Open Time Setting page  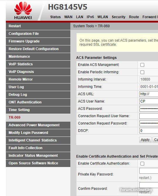tap(38, 110)
